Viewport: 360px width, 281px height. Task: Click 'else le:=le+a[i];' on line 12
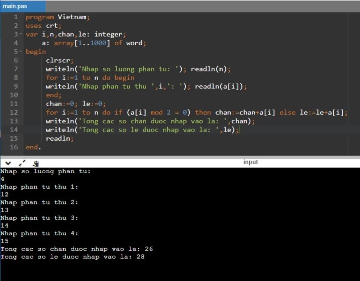point(313,113)
